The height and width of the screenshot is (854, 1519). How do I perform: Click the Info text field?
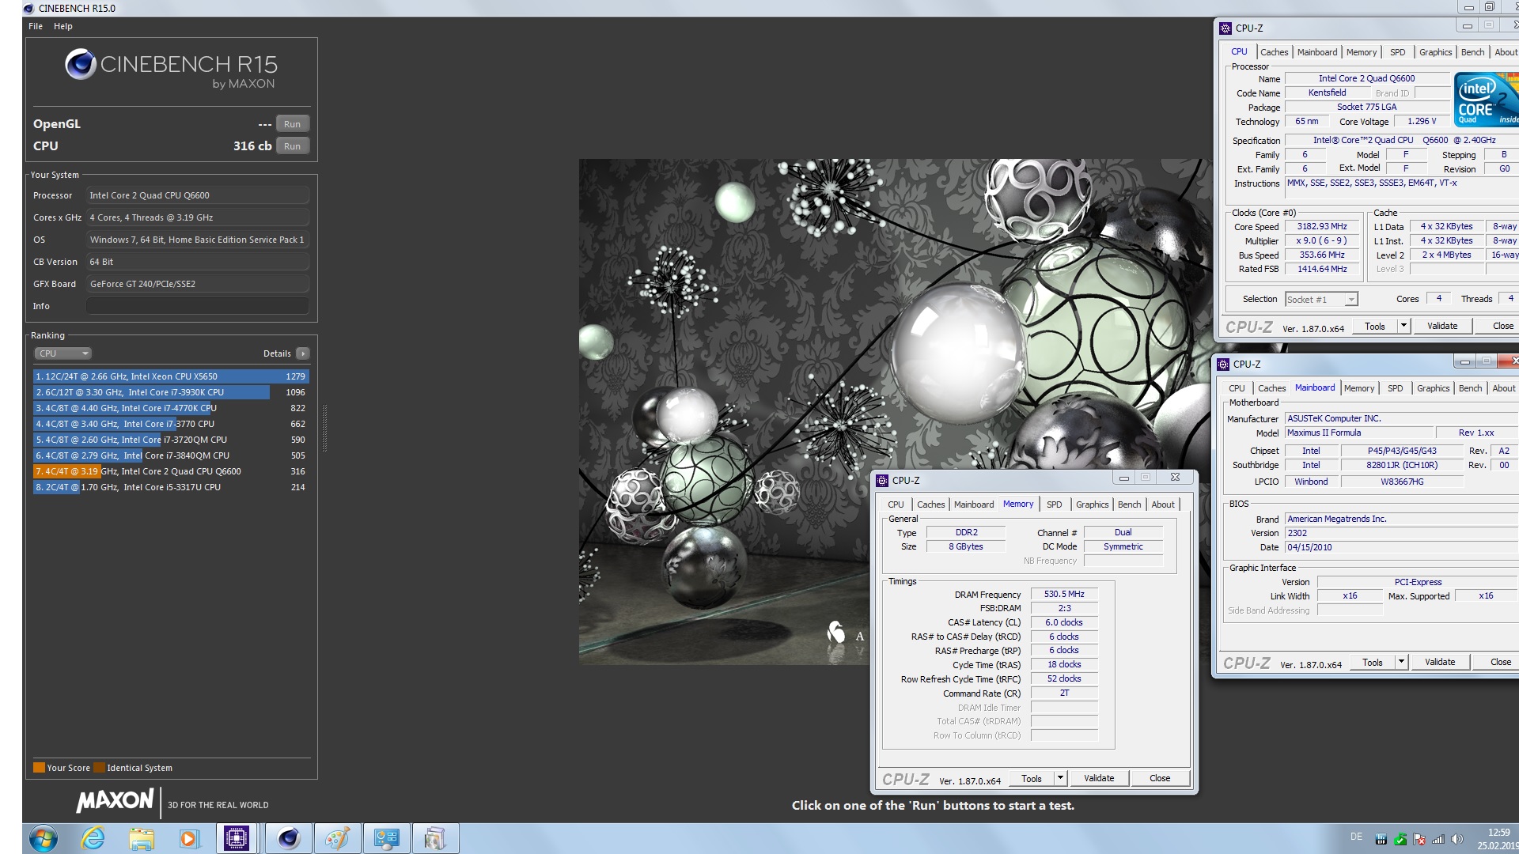pos(197,306)
